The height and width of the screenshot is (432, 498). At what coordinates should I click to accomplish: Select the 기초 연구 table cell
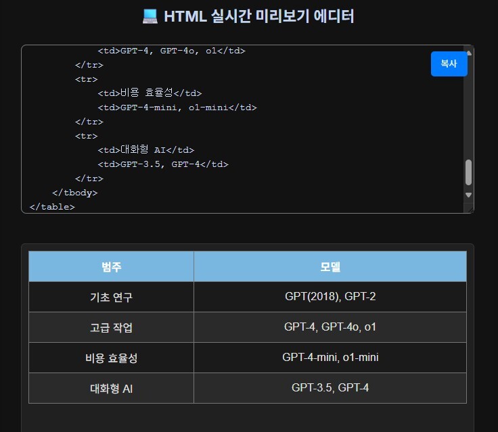point(111,297)
